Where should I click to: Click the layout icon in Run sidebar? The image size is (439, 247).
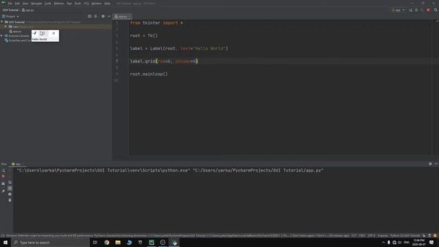(x=3, y=184)
